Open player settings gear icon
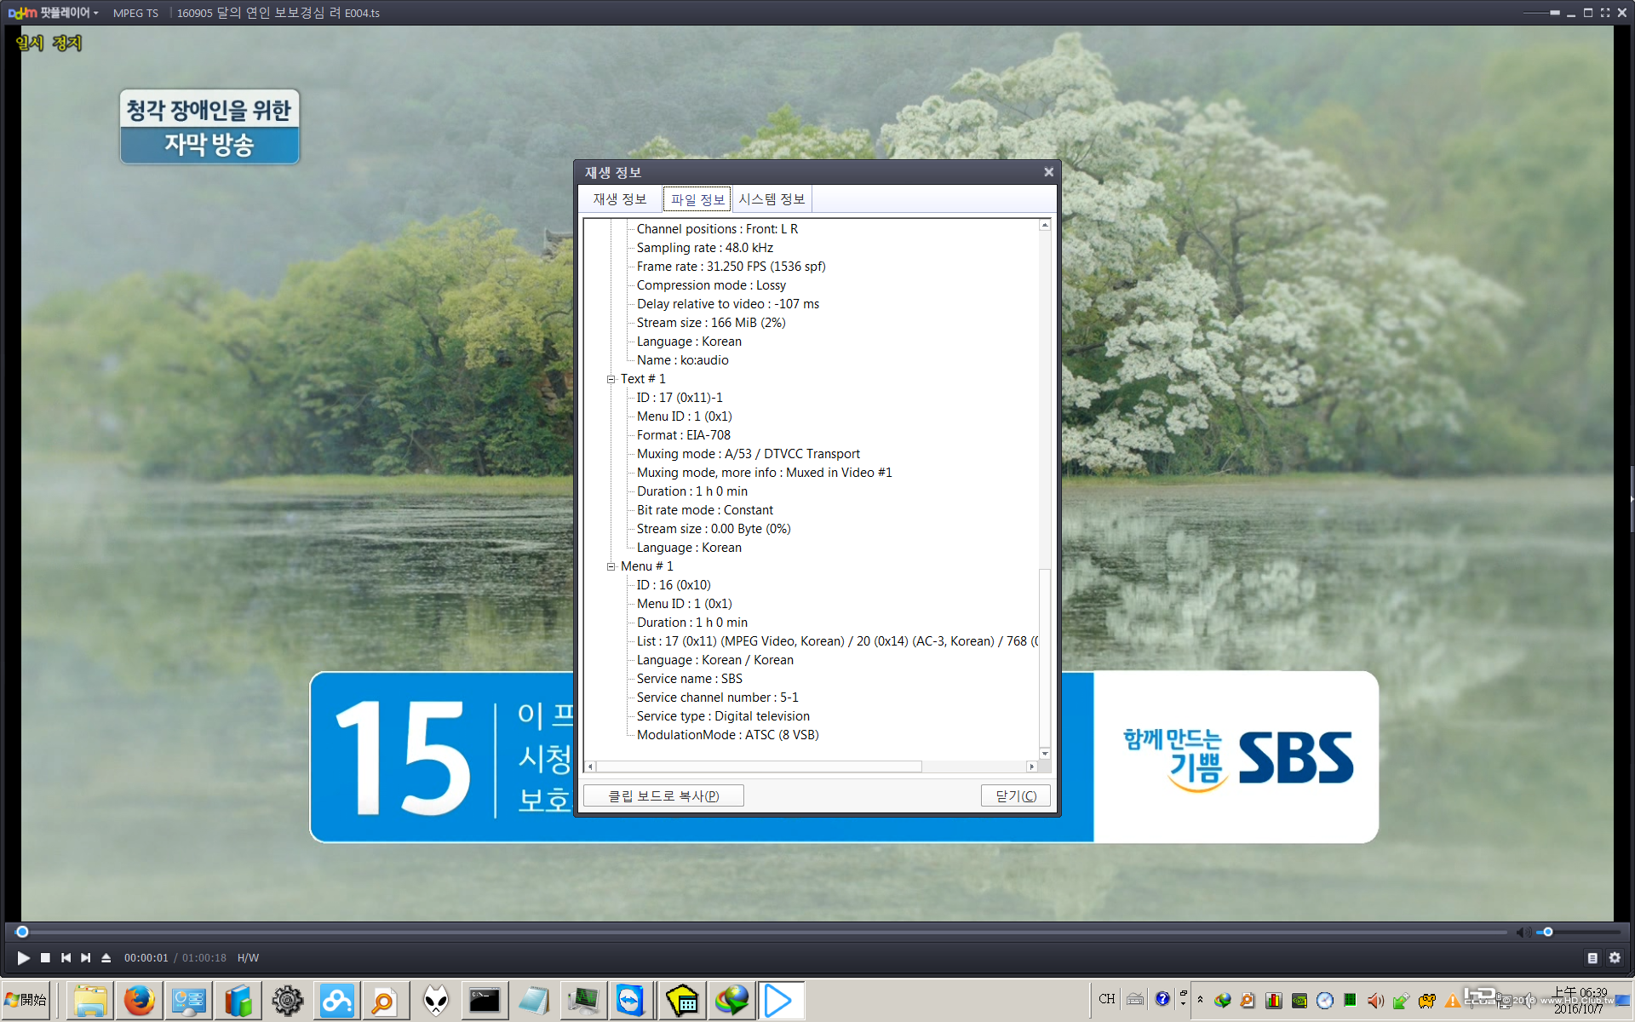1635x1022 pixels. point(1614,957)
